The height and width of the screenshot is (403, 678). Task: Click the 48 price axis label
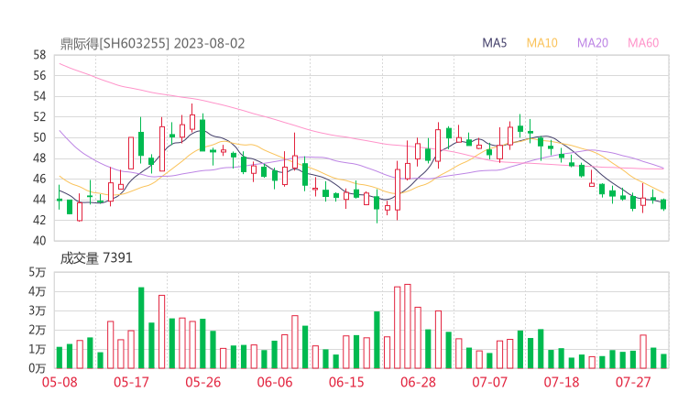39,158
